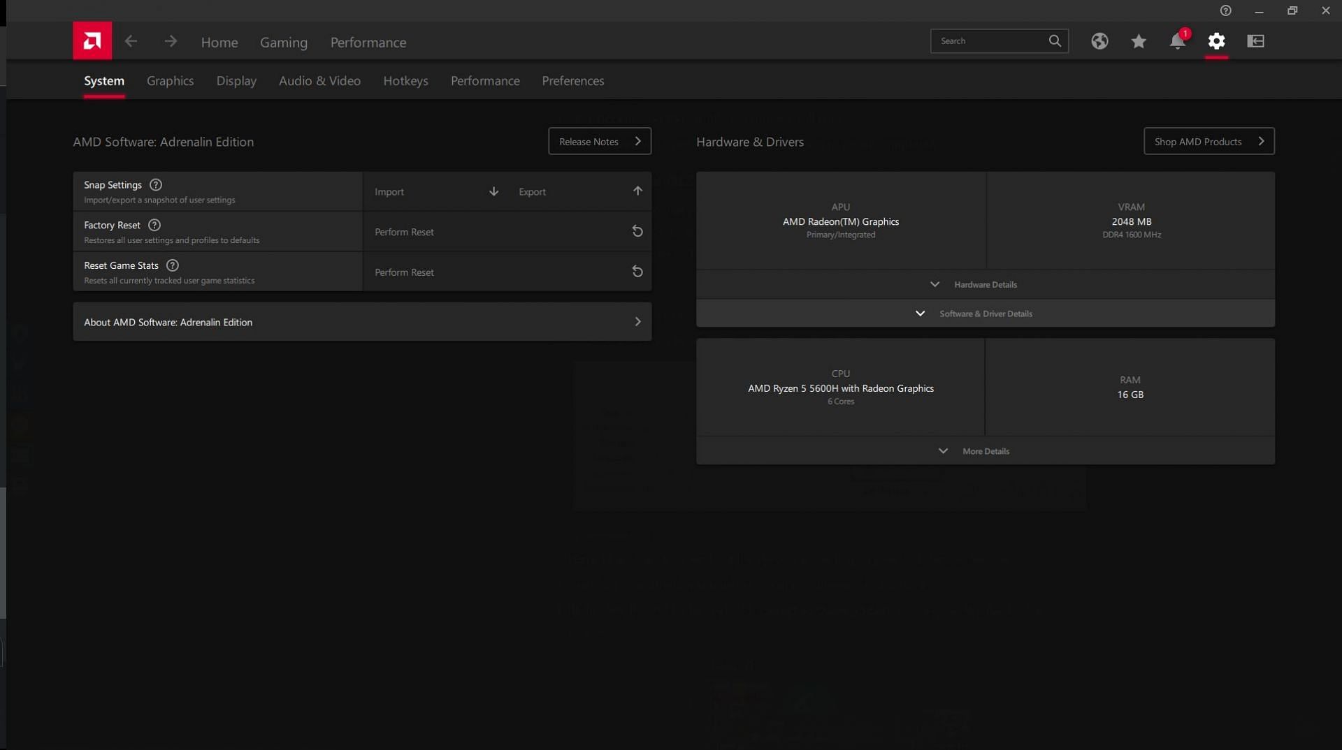Click Shop AMD Products button

point(1209,141)
